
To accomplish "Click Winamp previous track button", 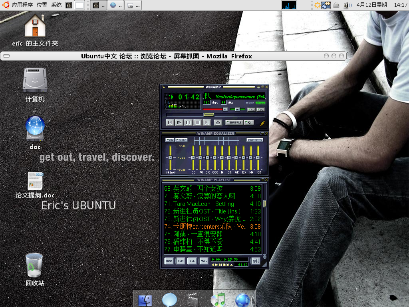I will (170, 122).
